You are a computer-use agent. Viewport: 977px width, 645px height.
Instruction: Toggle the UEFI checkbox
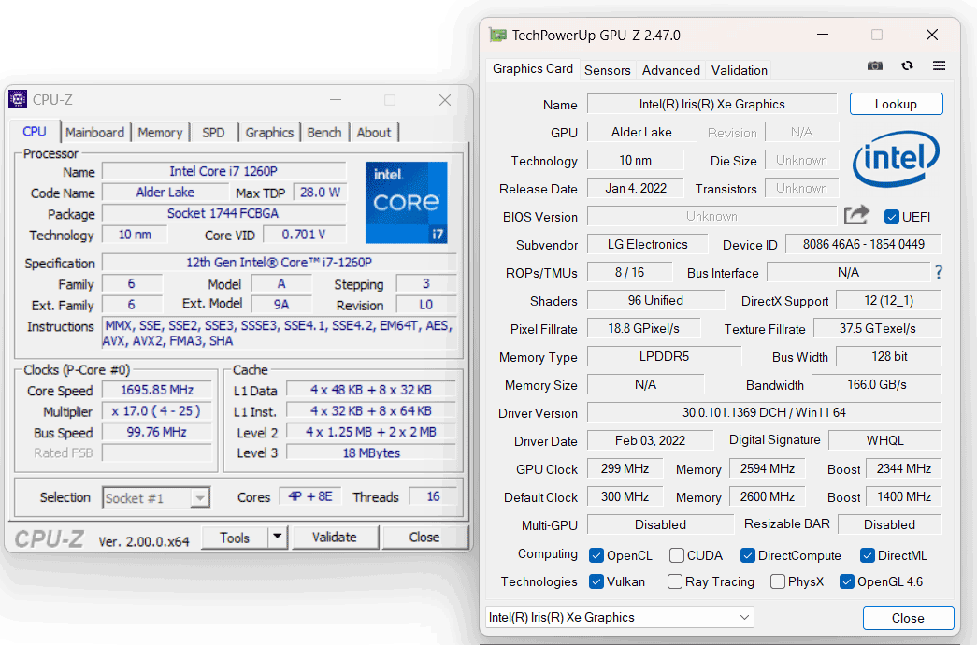892,217
